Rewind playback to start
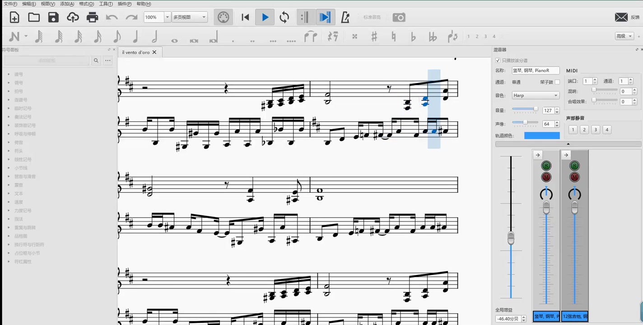 tap(245, 18)
